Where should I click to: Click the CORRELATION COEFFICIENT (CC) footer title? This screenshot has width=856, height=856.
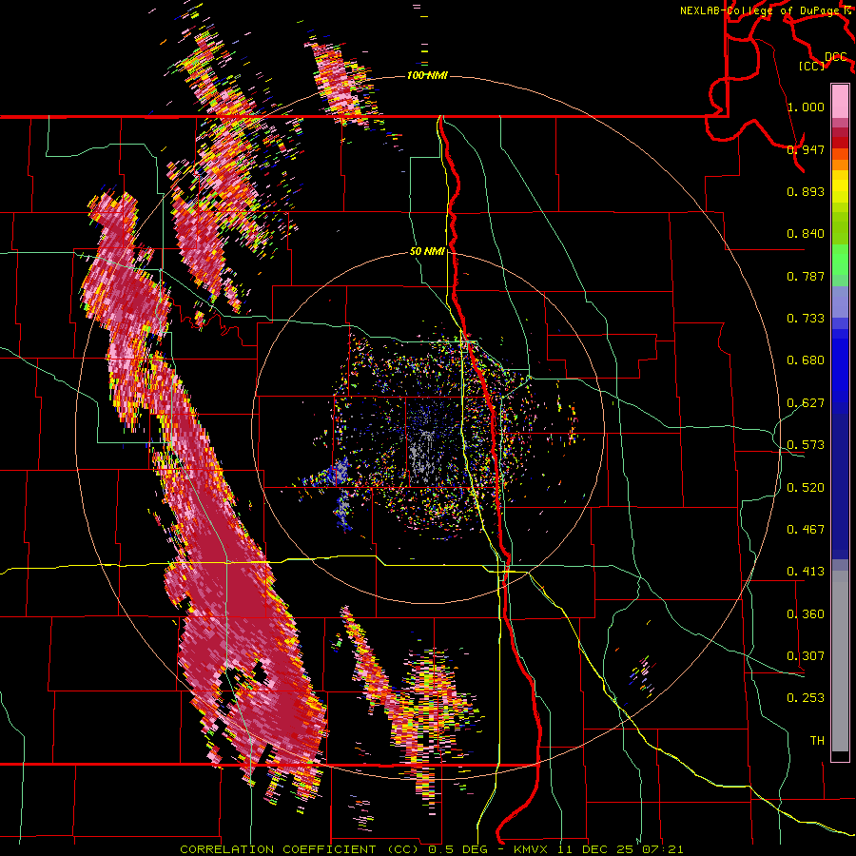(300, 849)
